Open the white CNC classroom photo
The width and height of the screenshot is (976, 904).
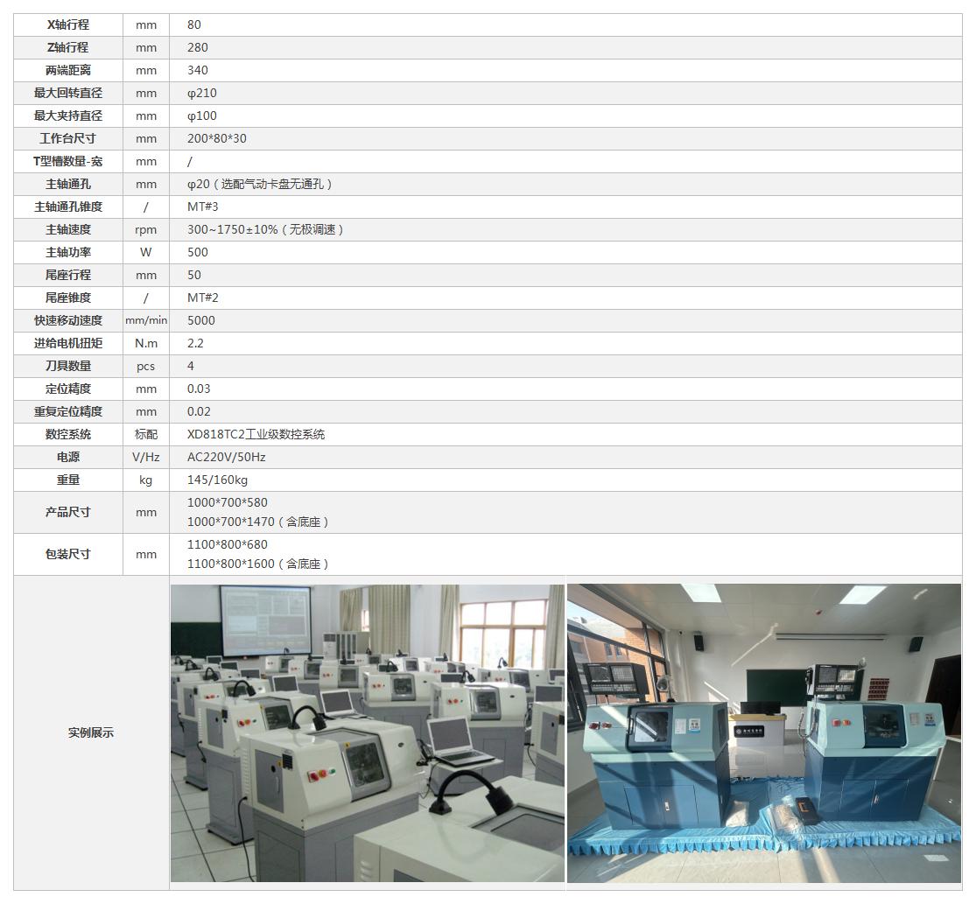click(368, 732)
